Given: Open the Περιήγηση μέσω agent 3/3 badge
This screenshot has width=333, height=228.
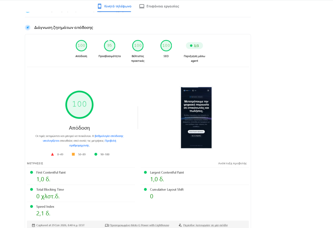Looking at the screenshot, I should pyautogui.click(x=194, y=46).
